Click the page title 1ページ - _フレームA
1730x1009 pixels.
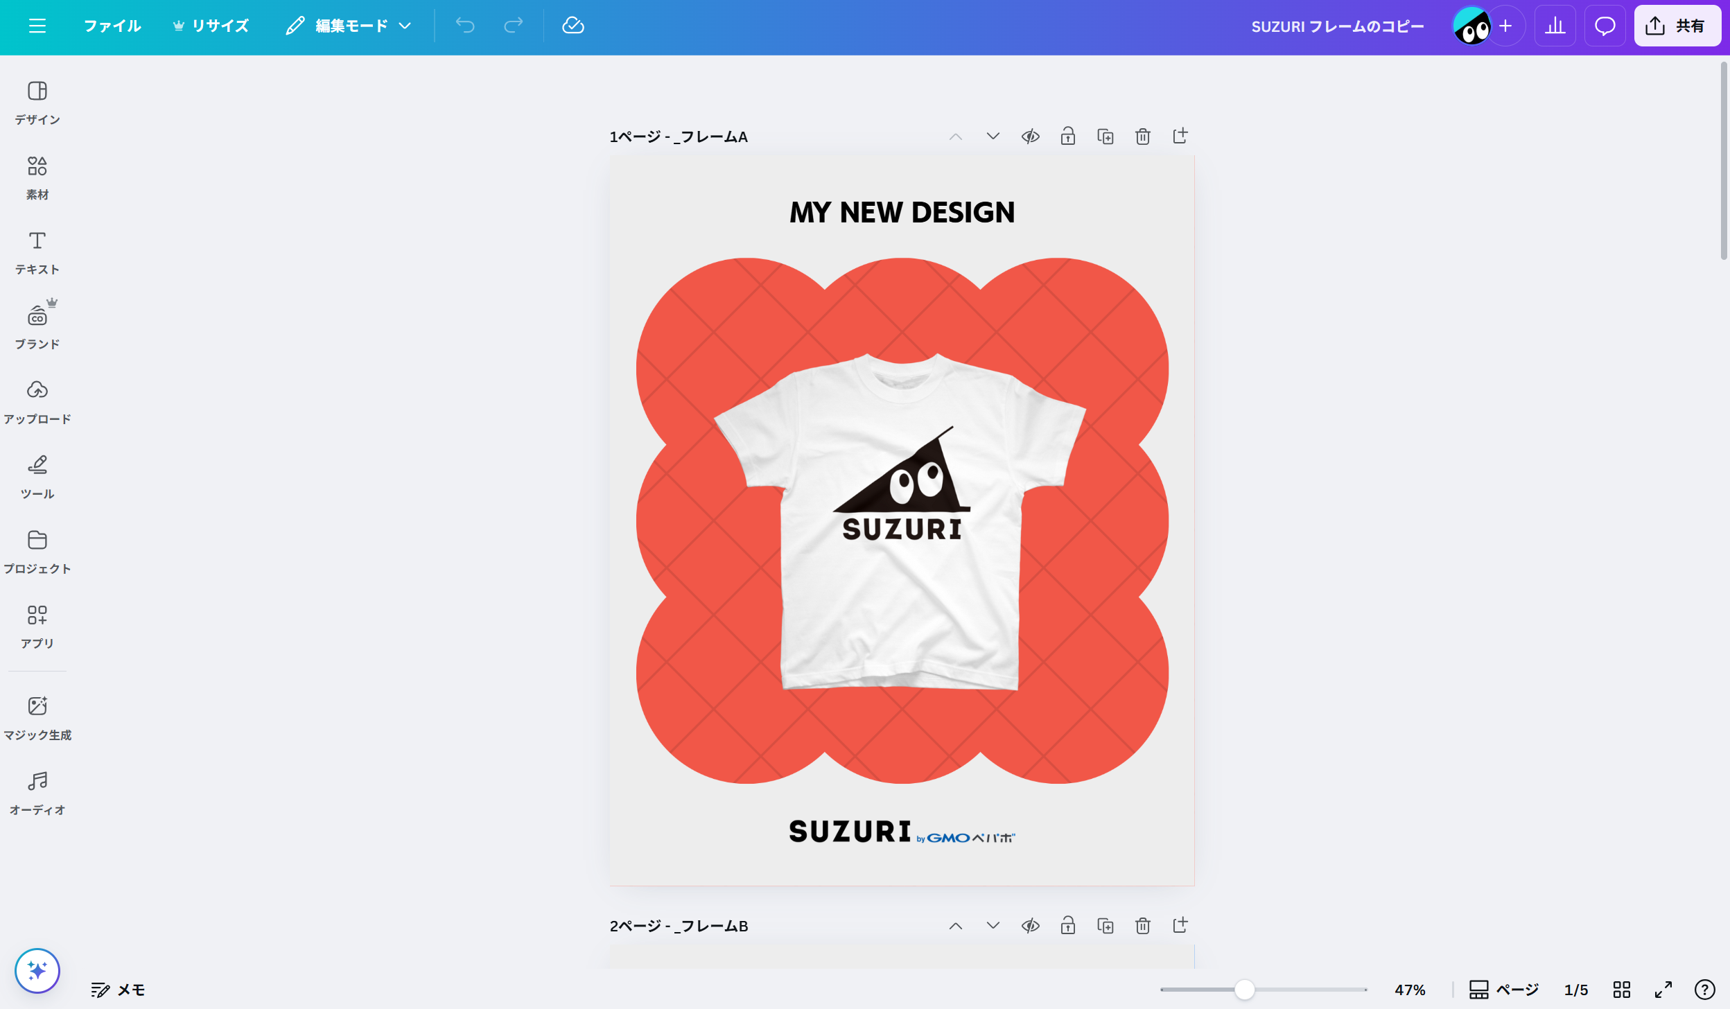click(679, 137)
